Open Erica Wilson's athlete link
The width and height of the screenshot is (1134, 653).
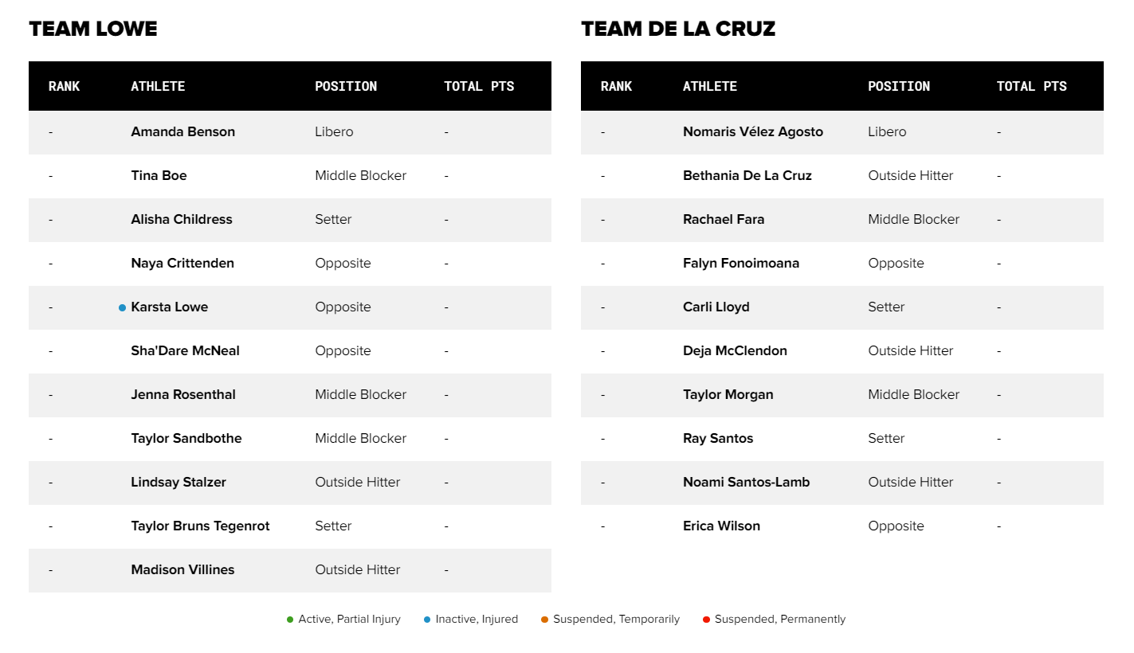click(722, 526)
